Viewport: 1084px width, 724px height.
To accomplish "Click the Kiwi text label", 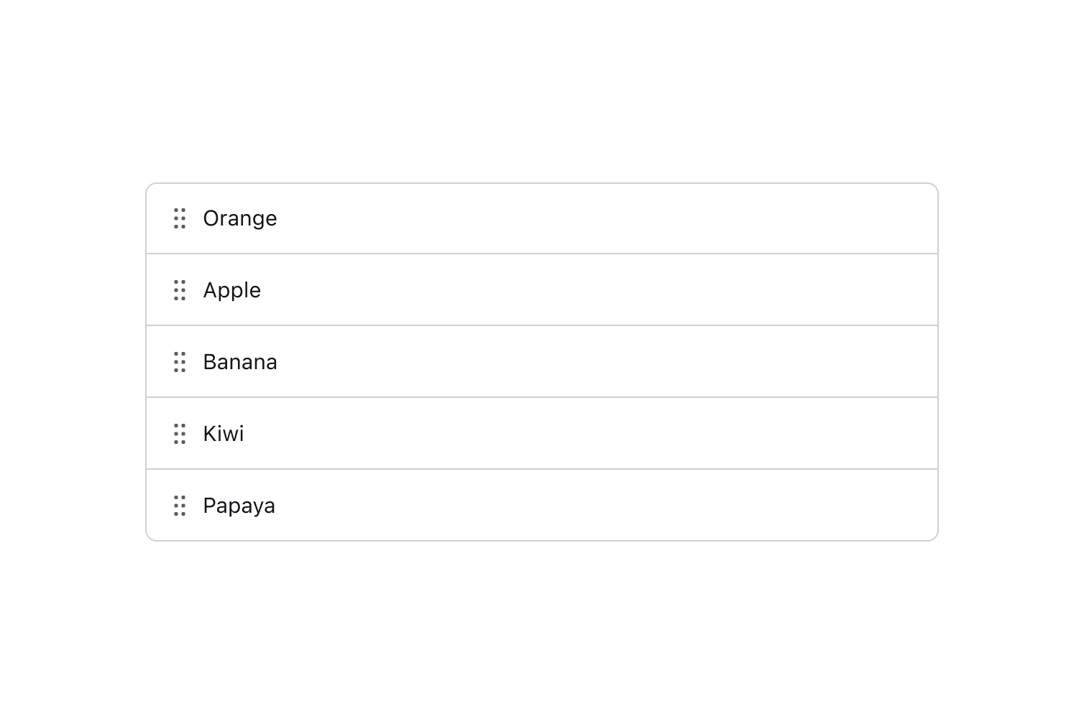I will [223, 434].
